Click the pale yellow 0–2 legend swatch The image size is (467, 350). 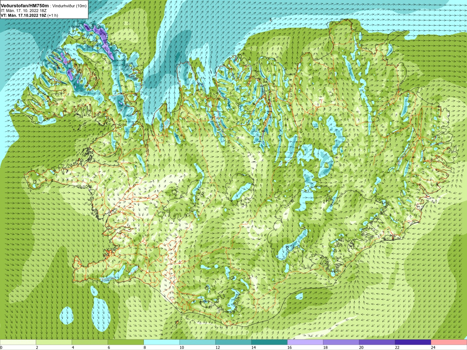18,342
